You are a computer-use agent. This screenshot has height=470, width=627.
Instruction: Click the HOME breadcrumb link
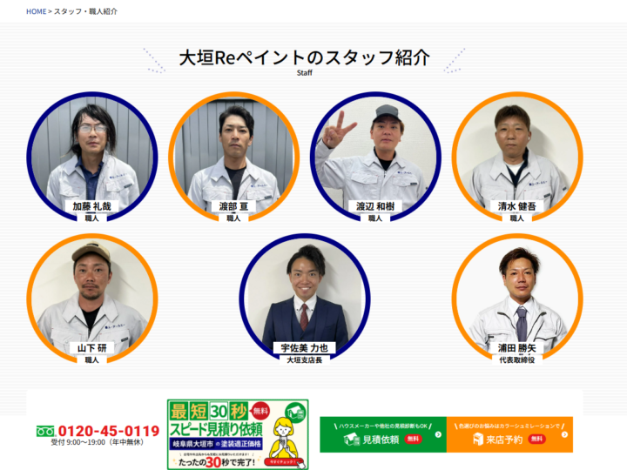tap(36, 11)
